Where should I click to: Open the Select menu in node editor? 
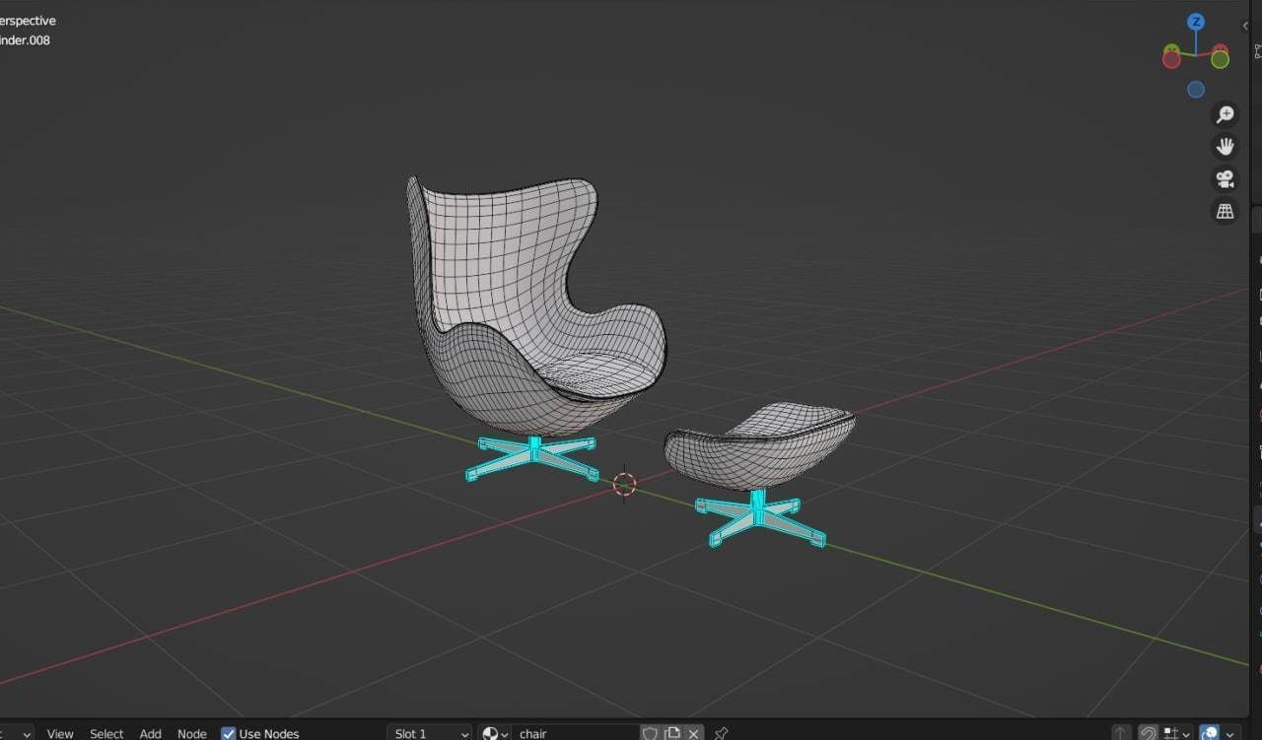106,733
